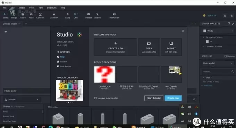Viewport: 236px width, 128px height.
Task: Toggle Always show on start checkbox
Action: coord(95,98)
